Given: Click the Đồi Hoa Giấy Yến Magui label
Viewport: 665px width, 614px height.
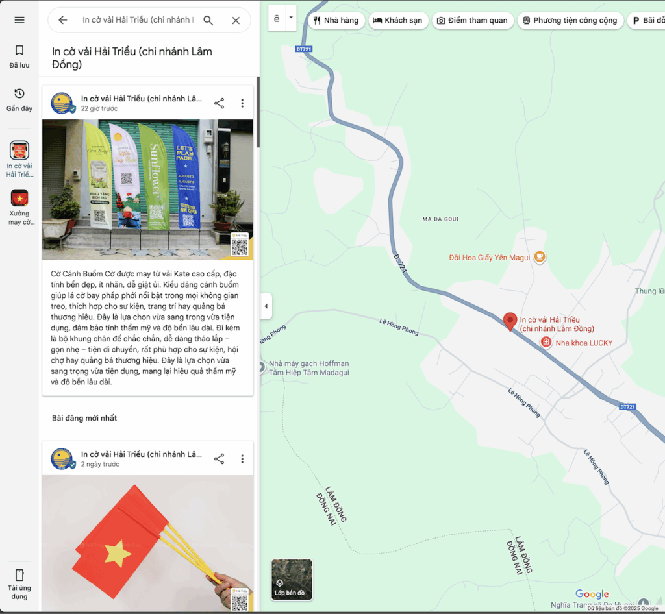Looking at the screenshot, I should tap(490, 258).
